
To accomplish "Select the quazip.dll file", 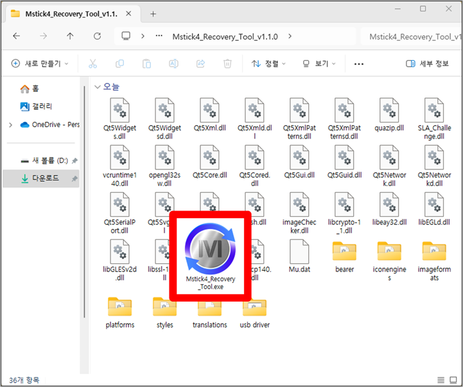I will coord(391,116).
